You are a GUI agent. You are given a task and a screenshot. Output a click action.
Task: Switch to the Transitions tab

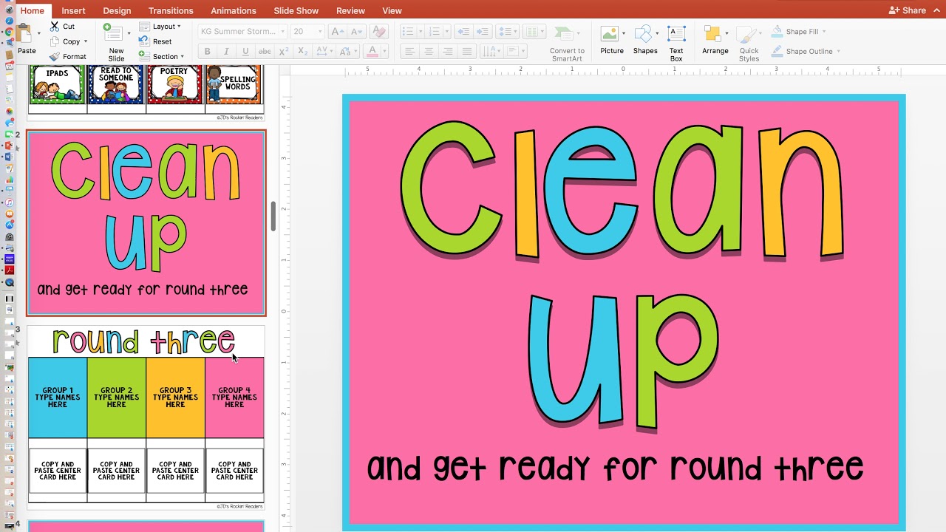click(x=171, y=11)
